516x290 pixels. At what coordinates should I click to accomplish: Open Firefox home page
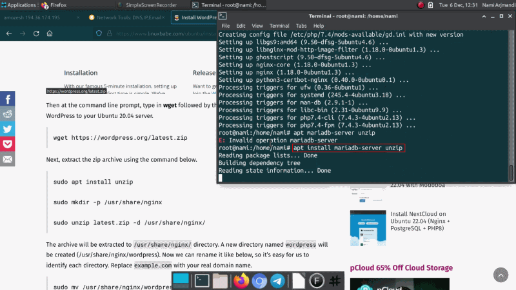[50, 34]
